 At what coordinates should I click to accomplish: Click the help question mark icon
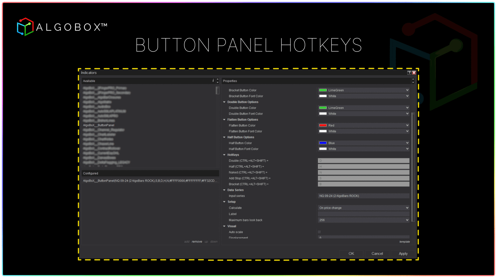point(409,73)
